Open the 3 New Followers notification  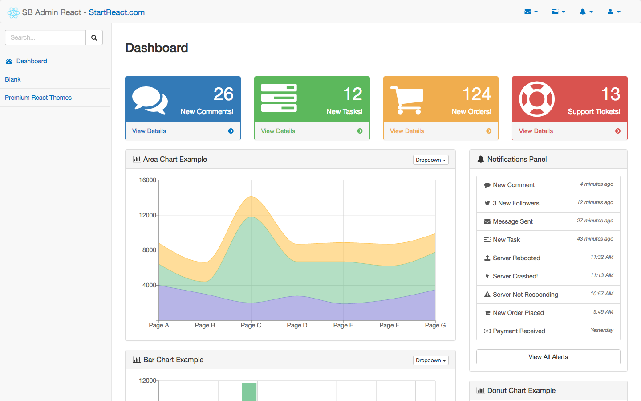548,203
